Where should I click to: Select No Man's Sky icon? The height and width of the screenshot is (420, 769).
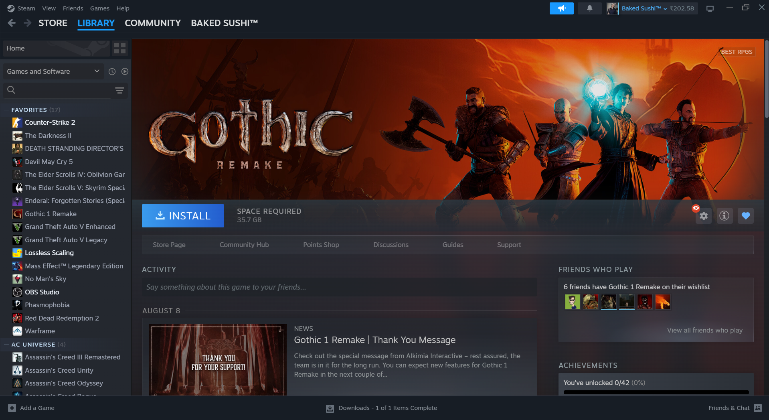17,279
